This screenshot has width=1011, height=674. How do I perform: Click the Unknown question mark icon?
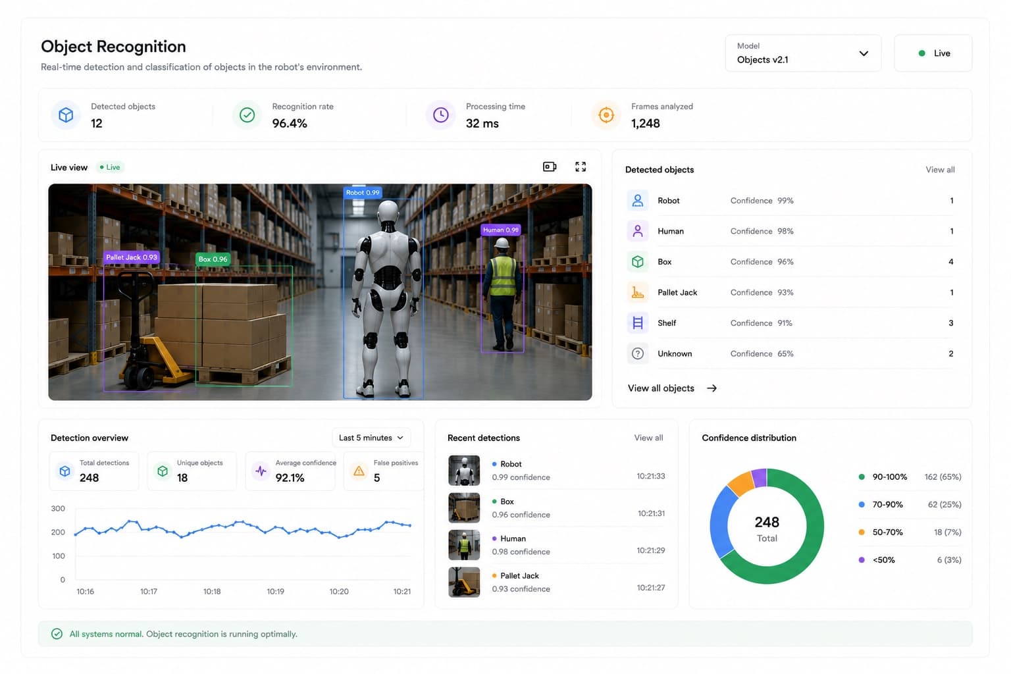point(638,353)
